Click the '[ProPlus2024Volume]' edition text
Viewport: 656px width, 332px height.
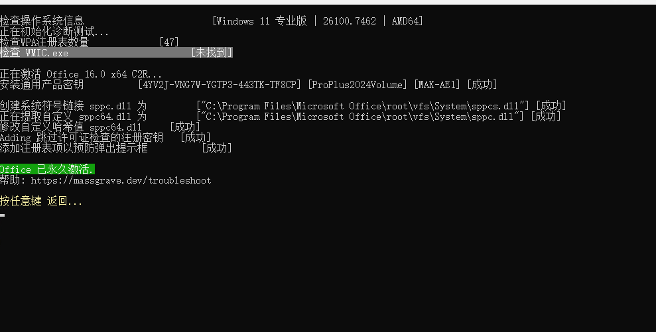[358, 85]
